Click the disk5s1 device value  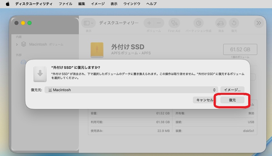click(249, 131)
